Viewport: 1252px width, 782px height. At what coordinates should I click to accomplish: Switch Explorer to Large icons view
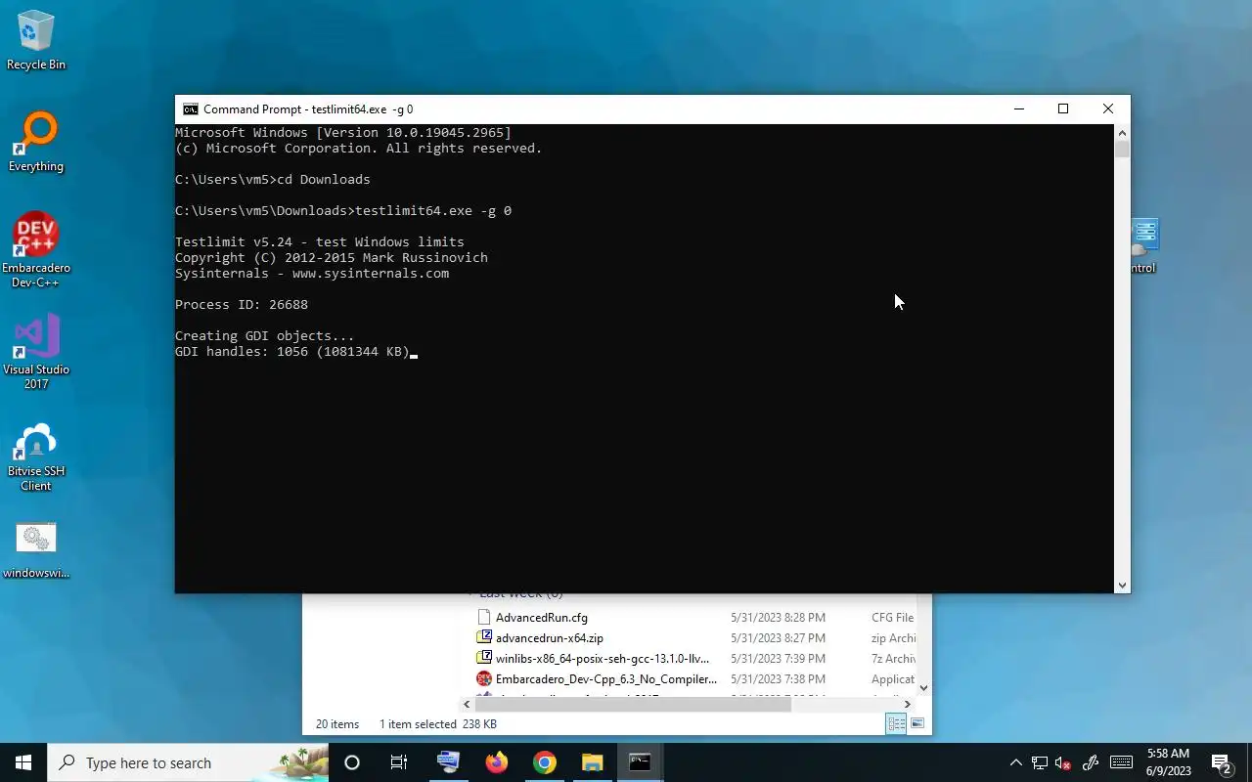click(917, 724)
